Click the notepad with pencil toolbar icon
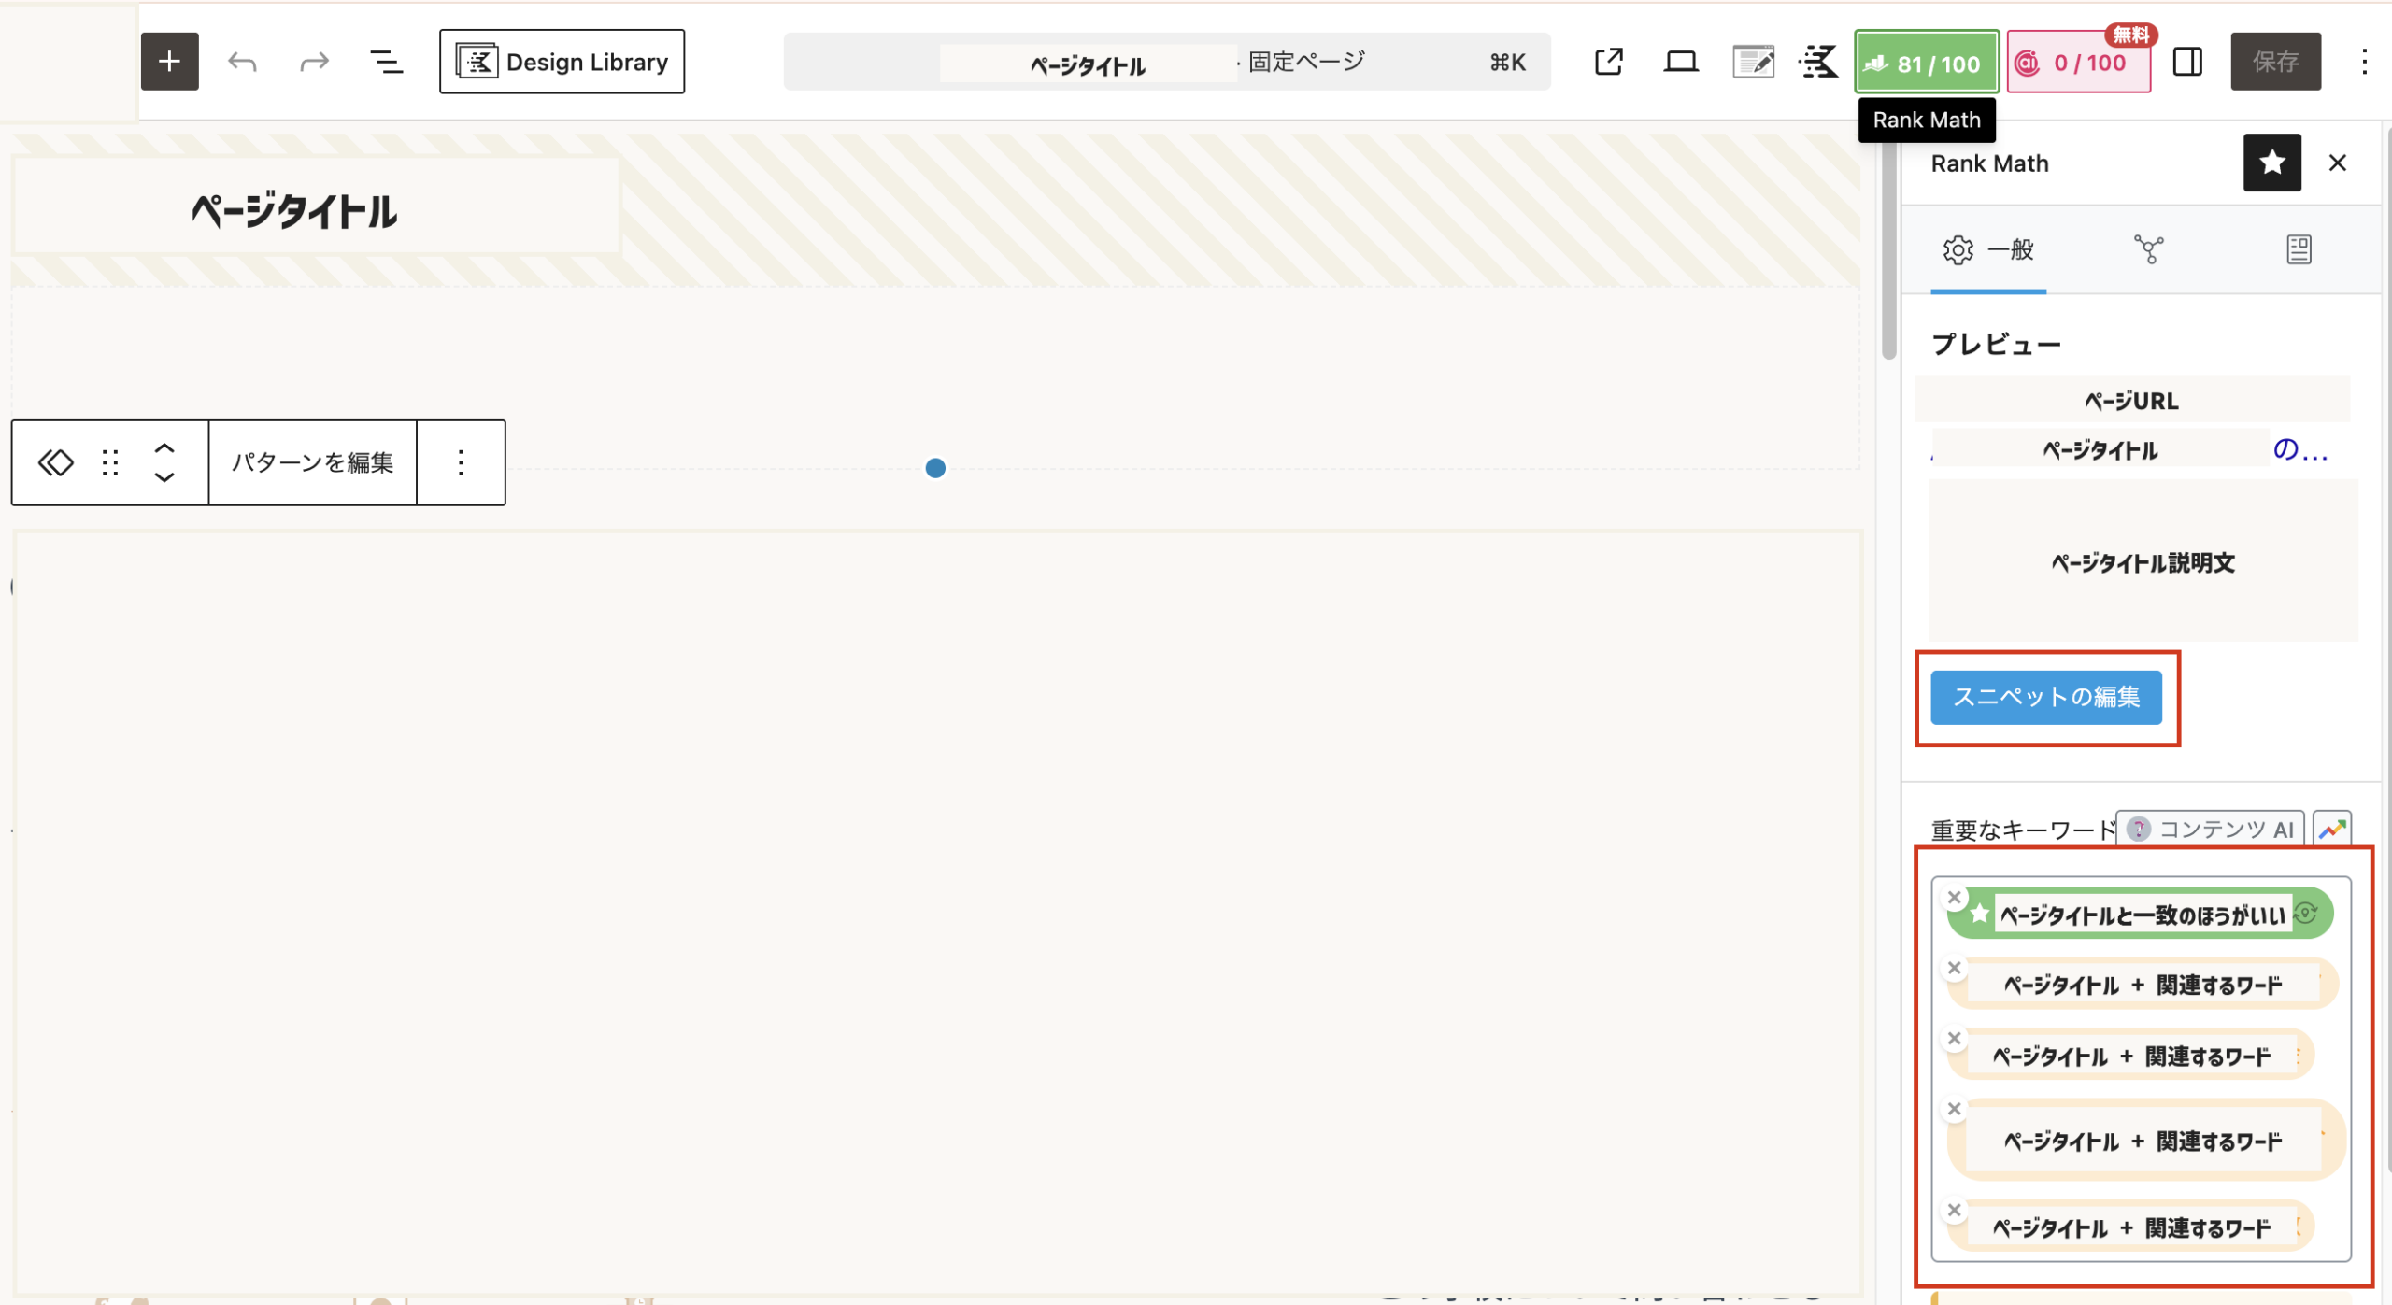 (1753, 62)
